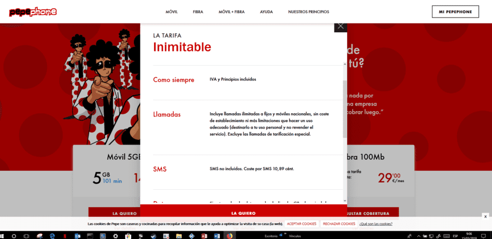Click the Pepephone logo
Image resolution: width=492 pixels, height=239 pixels.
pos(33,11)
